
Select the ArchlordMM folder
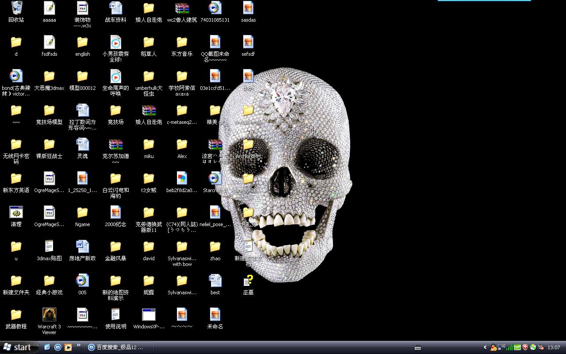[248, 144]
